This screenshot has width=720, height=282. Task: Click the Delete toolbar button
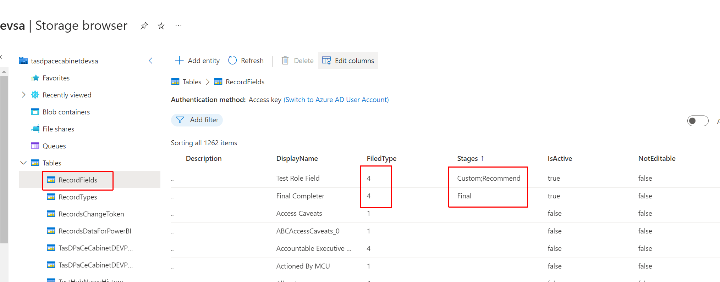(x=297, y=61)
